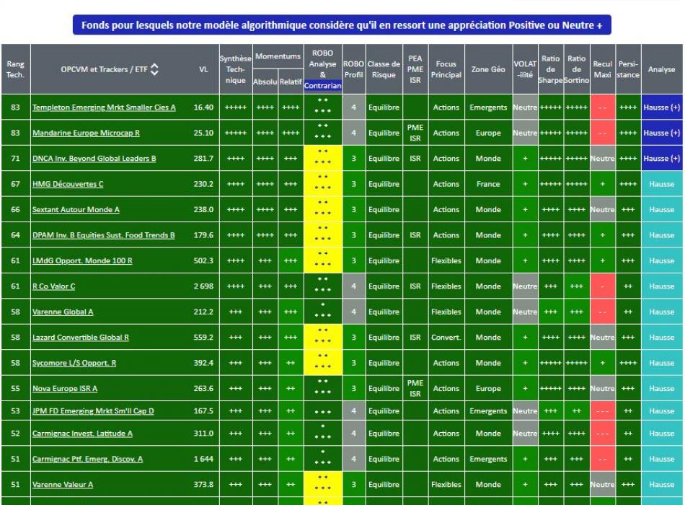Click the 'VOLAT-ilité' column header

pos(525,69)
